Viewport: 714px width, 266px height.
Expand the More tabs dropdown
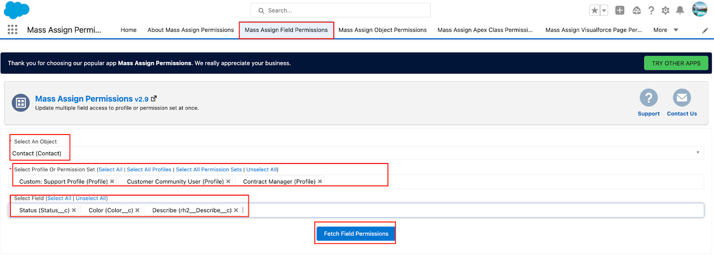666,30
